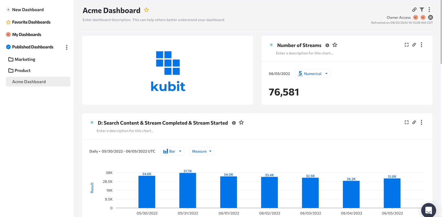Open Search Content chart options menu
The height and width of the screenshot is (217, 442).
point(421,122)
